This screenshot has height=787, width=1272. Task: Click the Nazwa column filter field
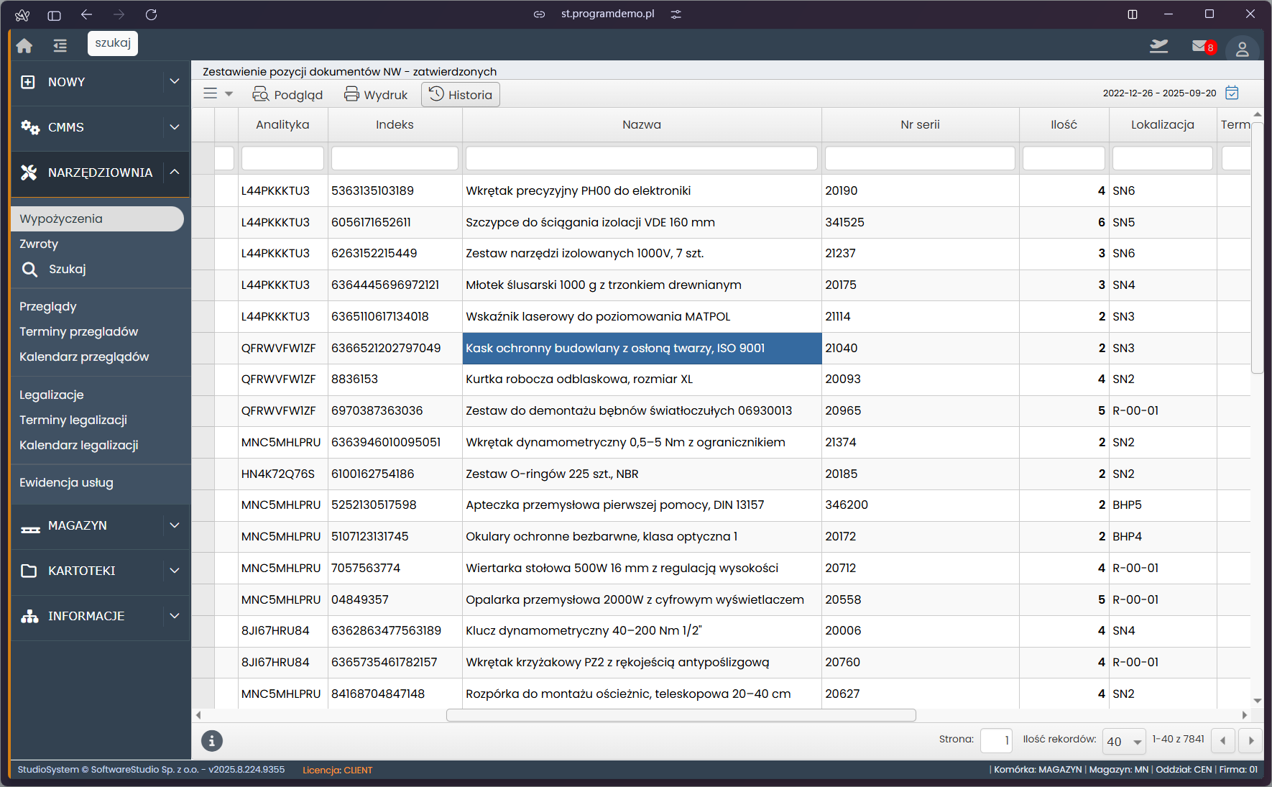(x=641, y=158)
